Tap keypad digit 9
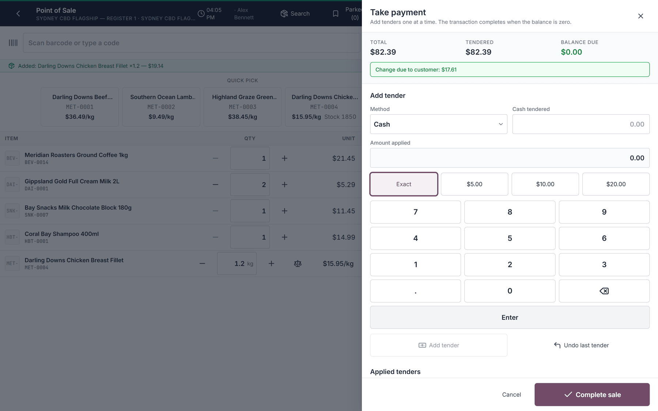658x411 pixels. 604,212
